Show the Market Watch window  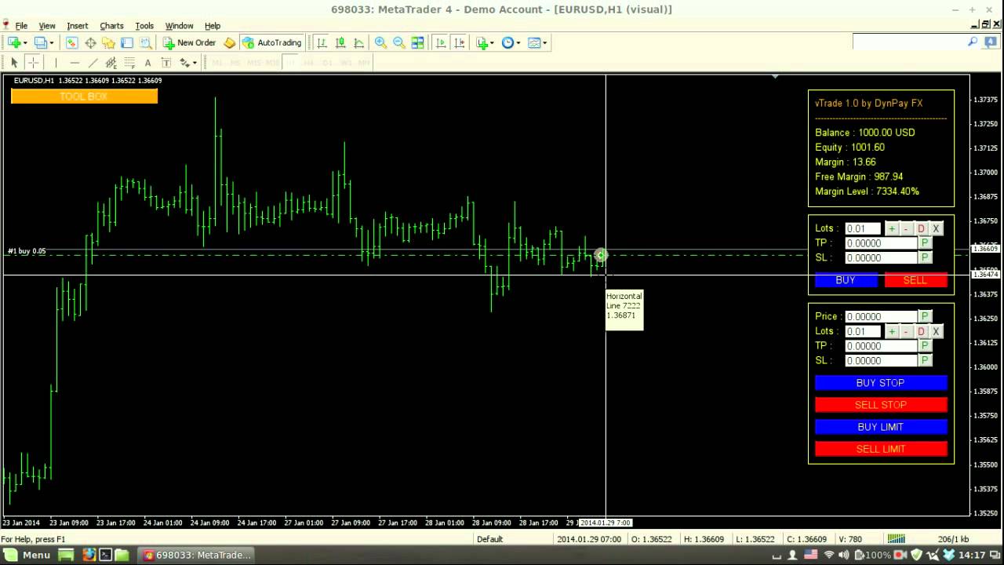71,42
